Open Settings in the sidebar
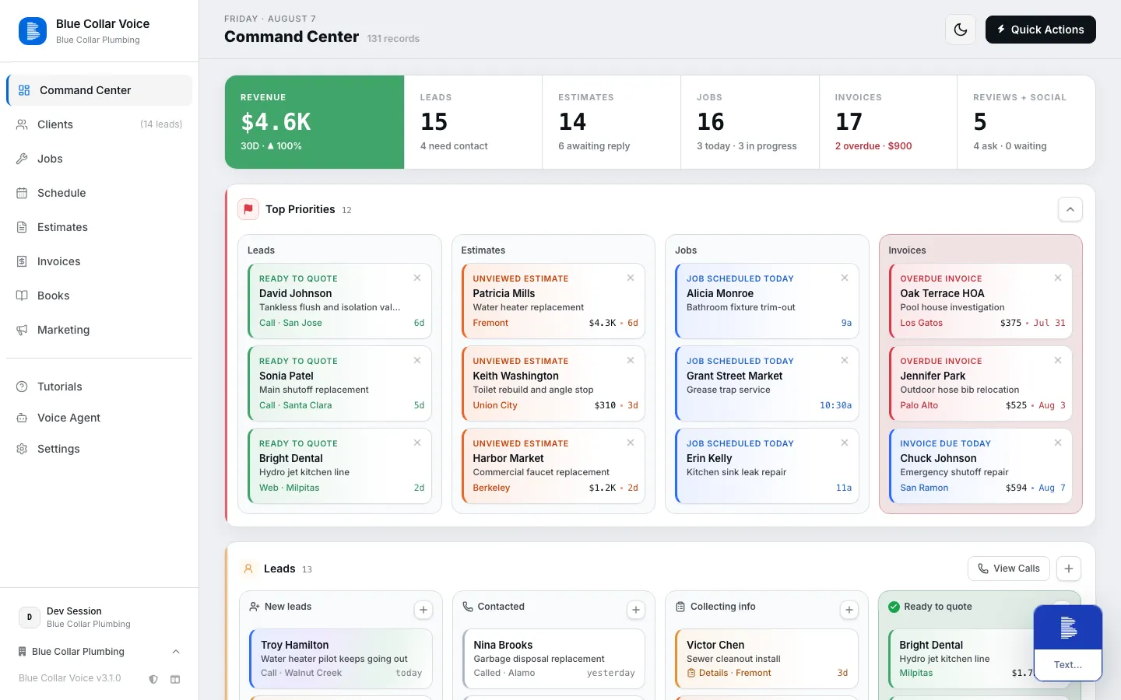 [99, 449]
